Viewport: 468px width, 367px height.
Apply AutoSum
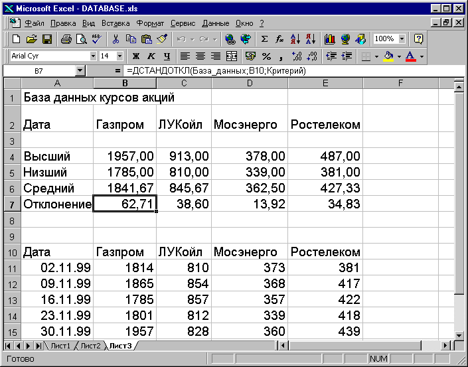click(264, 39)
